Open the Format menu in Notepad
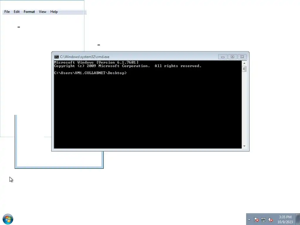Image resolution: width=300 pixels, height=225 pixels. click(x=29, y=12)
